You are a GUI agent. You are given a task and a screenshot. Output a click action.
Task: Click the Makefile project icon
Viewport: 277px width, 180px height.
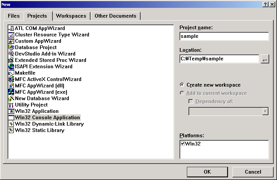11,73
